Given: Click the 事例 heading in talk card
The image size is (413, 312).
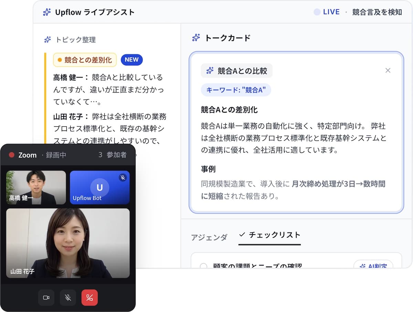Looking at the screenshot, I should [x=208, y=169].
